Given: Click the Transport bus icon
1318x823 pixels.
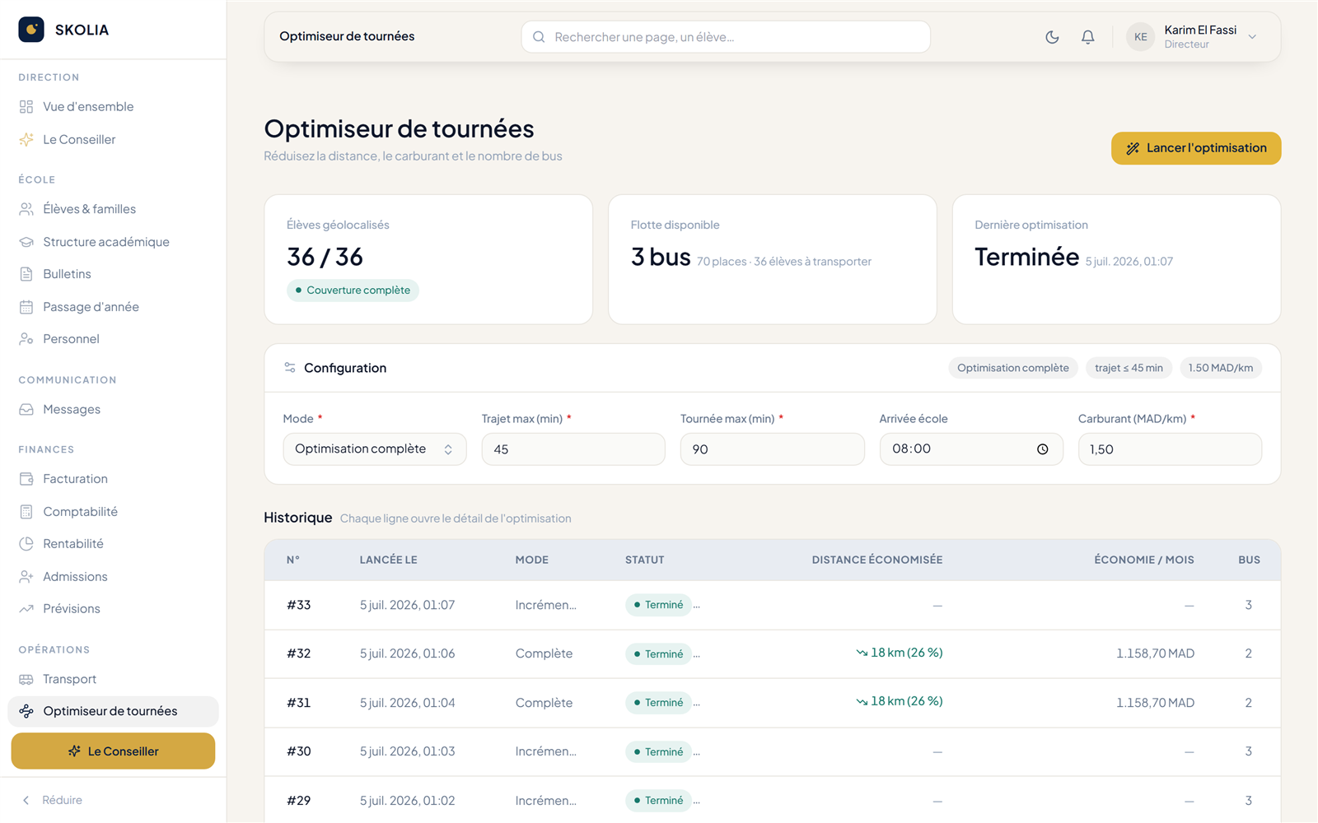Looking at the screenshot, I should coord(26,679).
